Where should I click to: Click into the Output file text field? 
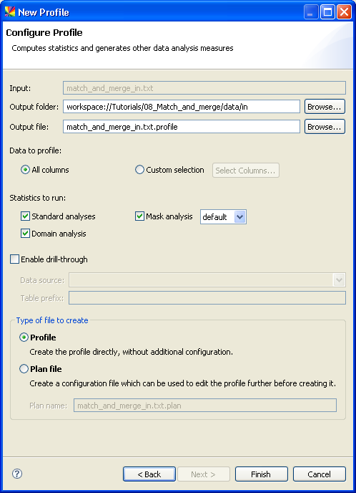pos(182,127)
